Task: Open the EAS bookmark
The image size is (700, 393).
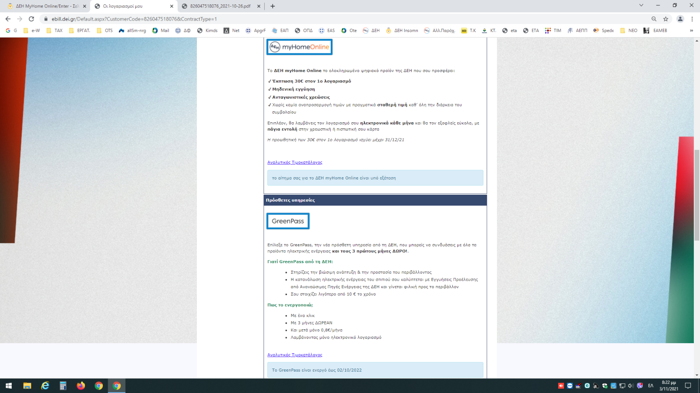Action: pyautogui.click(x=327, y=31)
